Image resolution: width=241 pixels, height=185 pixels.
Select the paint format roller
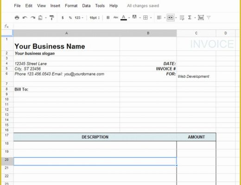click(x=52, y=18)
